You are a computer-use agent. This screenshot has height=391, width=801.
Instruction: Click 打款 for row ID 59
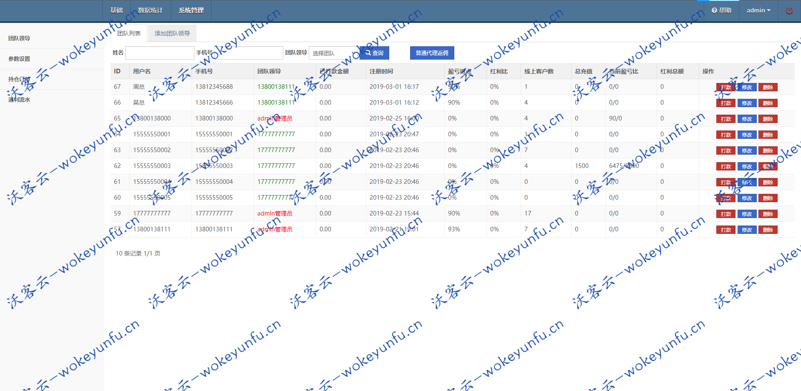coord(726,214)
